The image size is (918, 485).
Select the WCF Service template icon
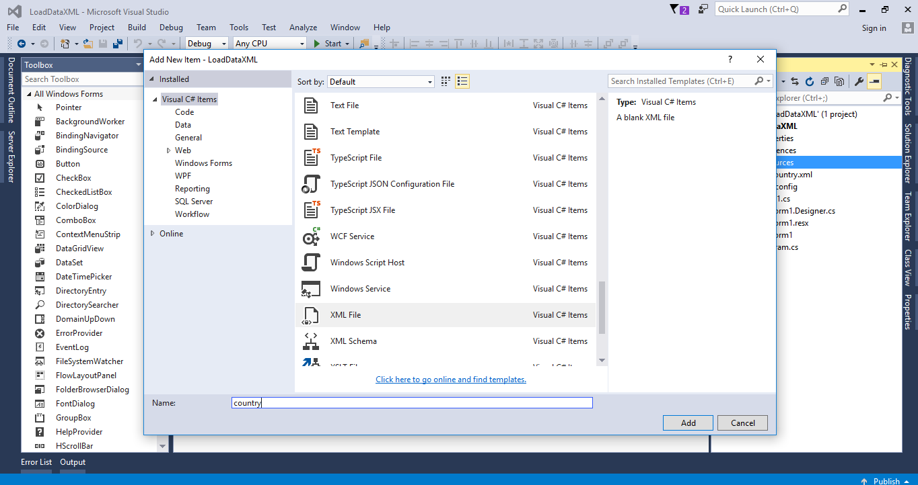(x=311, y=236)
